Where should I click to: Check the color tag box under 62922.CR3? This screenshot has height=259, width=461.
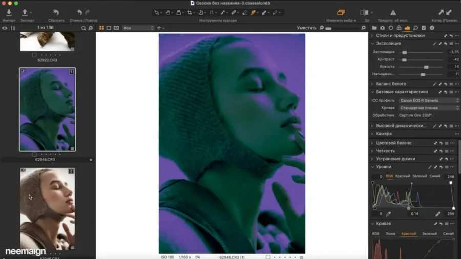(34, 55)
